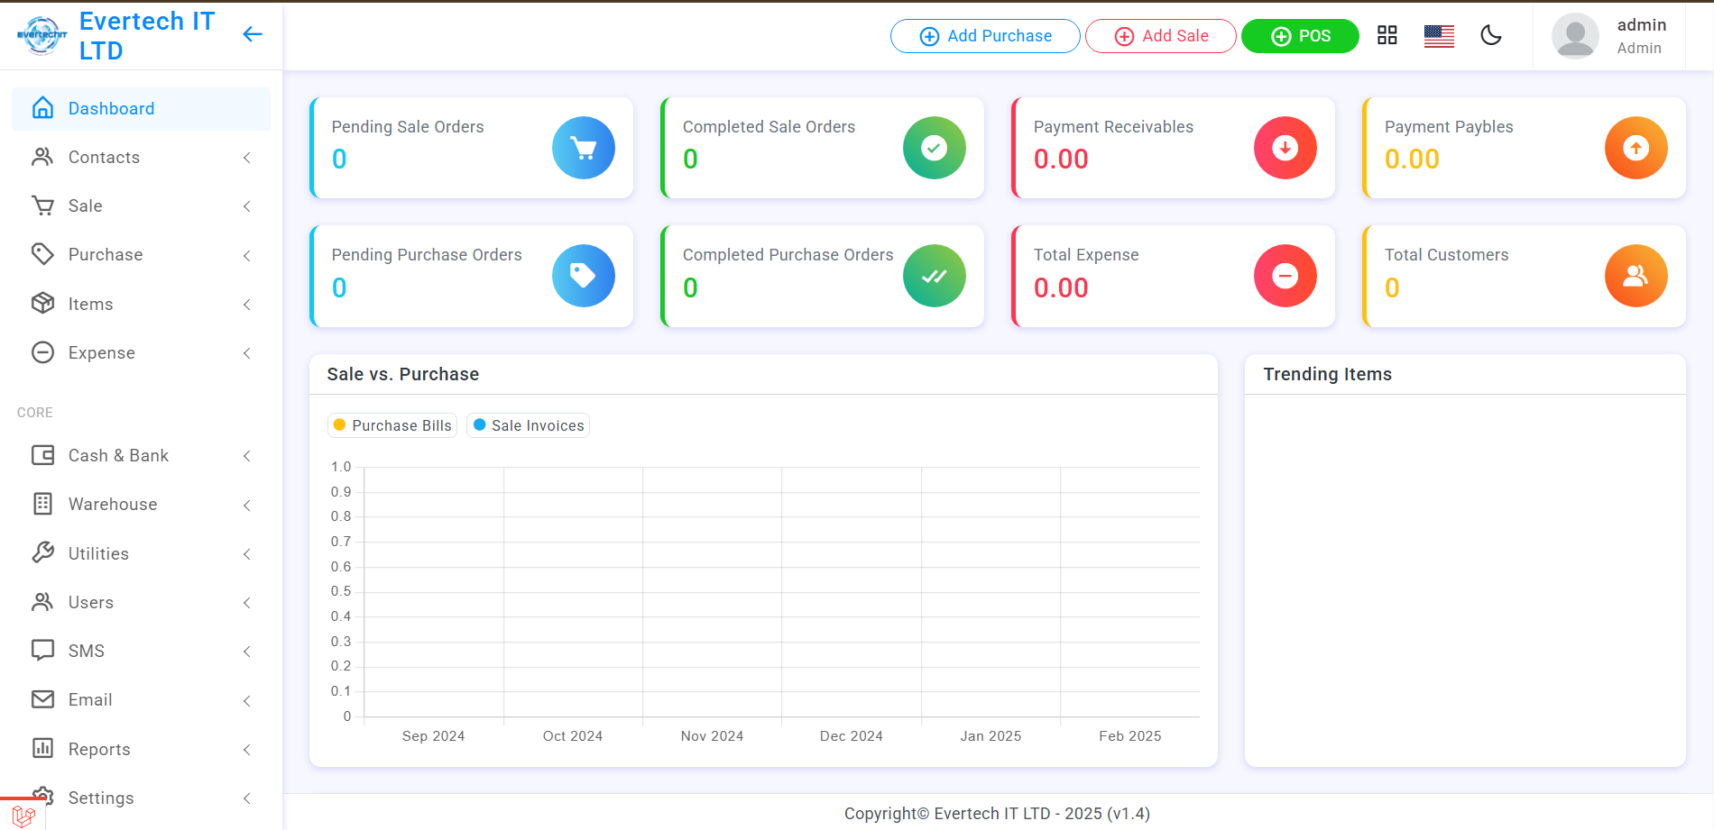The height and width of the screenshot is (830, 1714).
Task: Toggle dark mode with the moon icon
Action: point(1491,36)
